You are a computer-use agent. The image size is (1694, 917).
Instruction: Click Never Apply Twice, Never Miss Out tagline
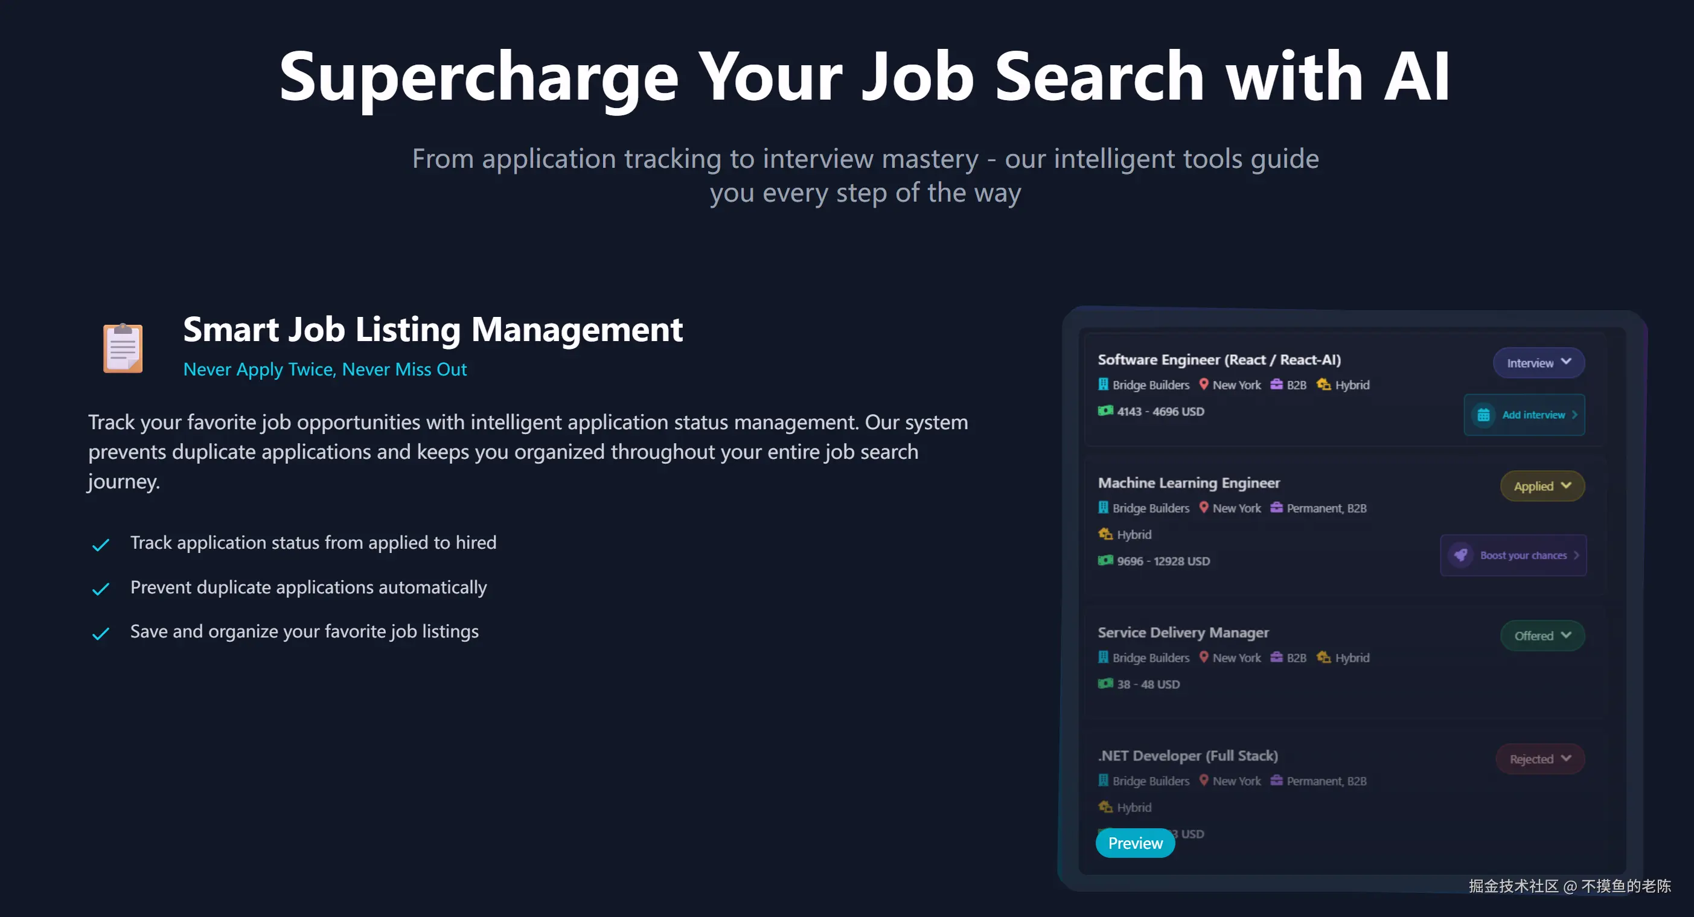[x=325, y=369]
